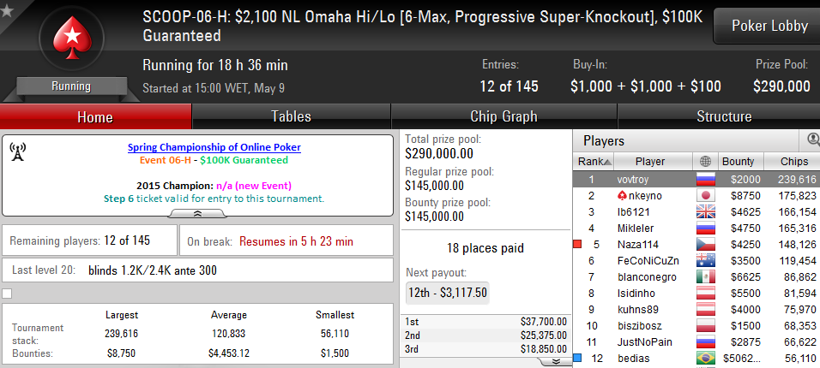
Task: Sort by Player column header
Action: [654, 162]
